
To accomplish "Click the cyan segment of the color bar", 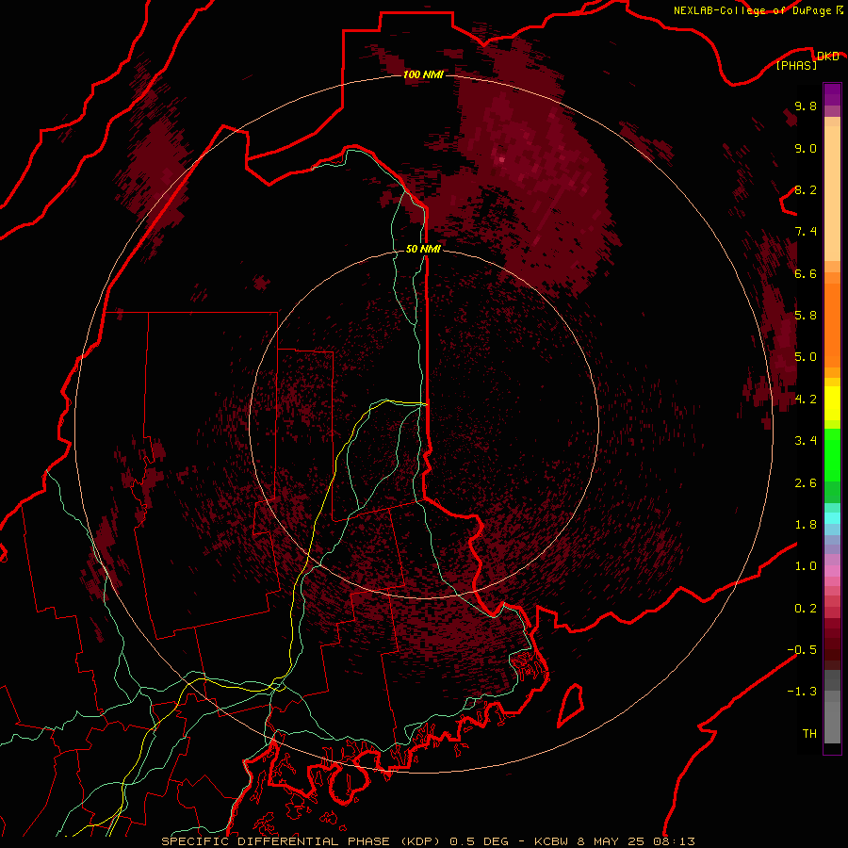I will (832, 518).
